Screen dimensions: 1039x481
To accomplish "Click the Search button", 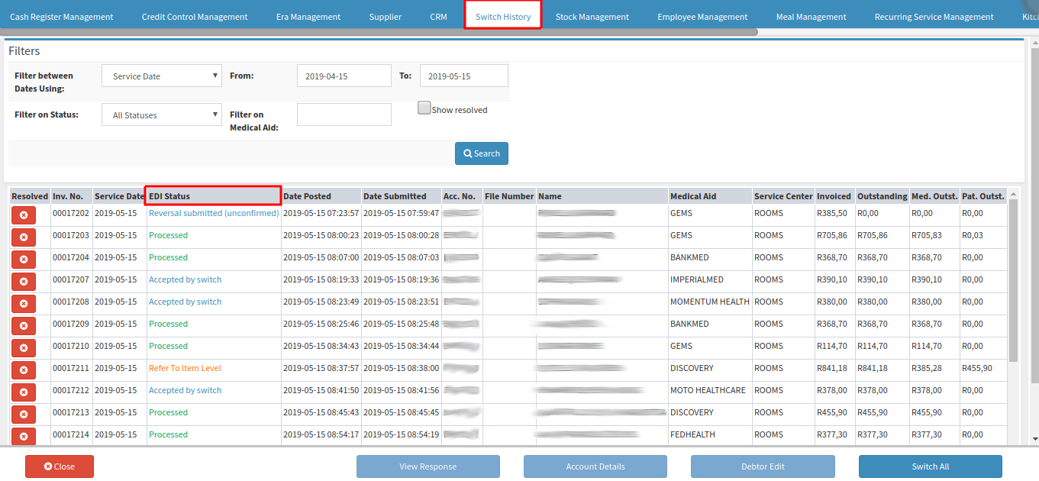I will 482,153.
